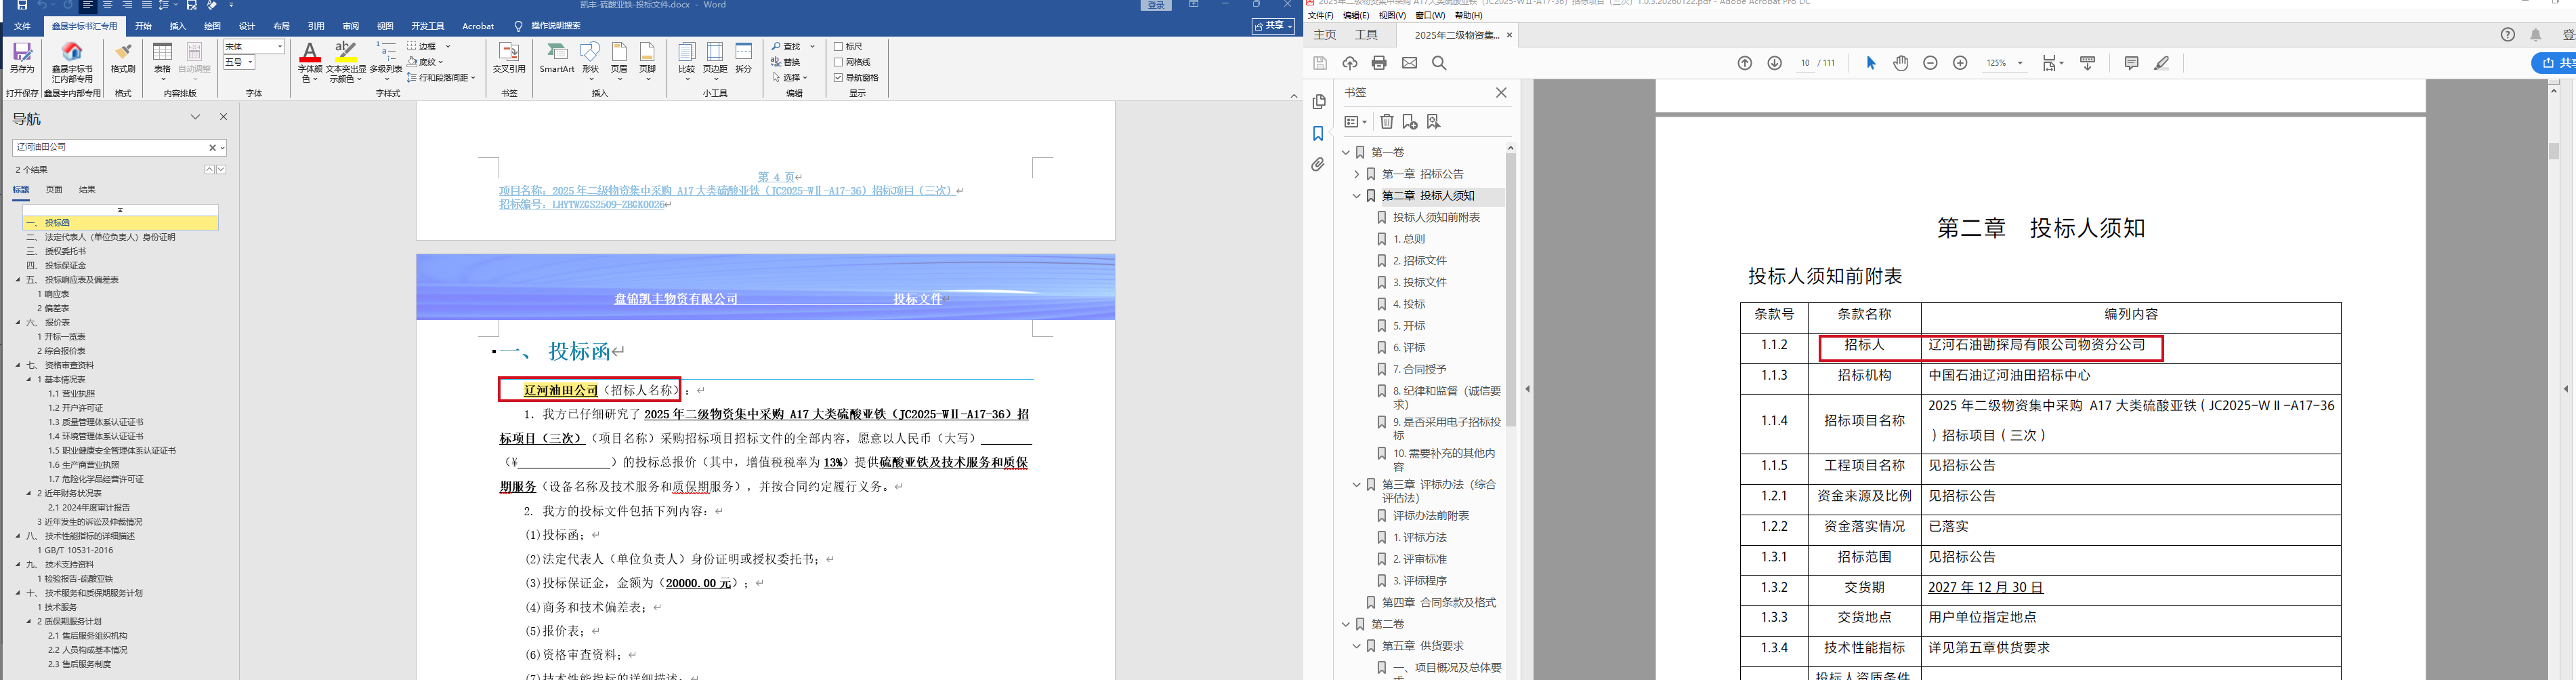This screenshot has width=2576, height=680.
Task: Open 鑫晟宇标书汇内部专用 house icon tool
Action: [72, 62]
